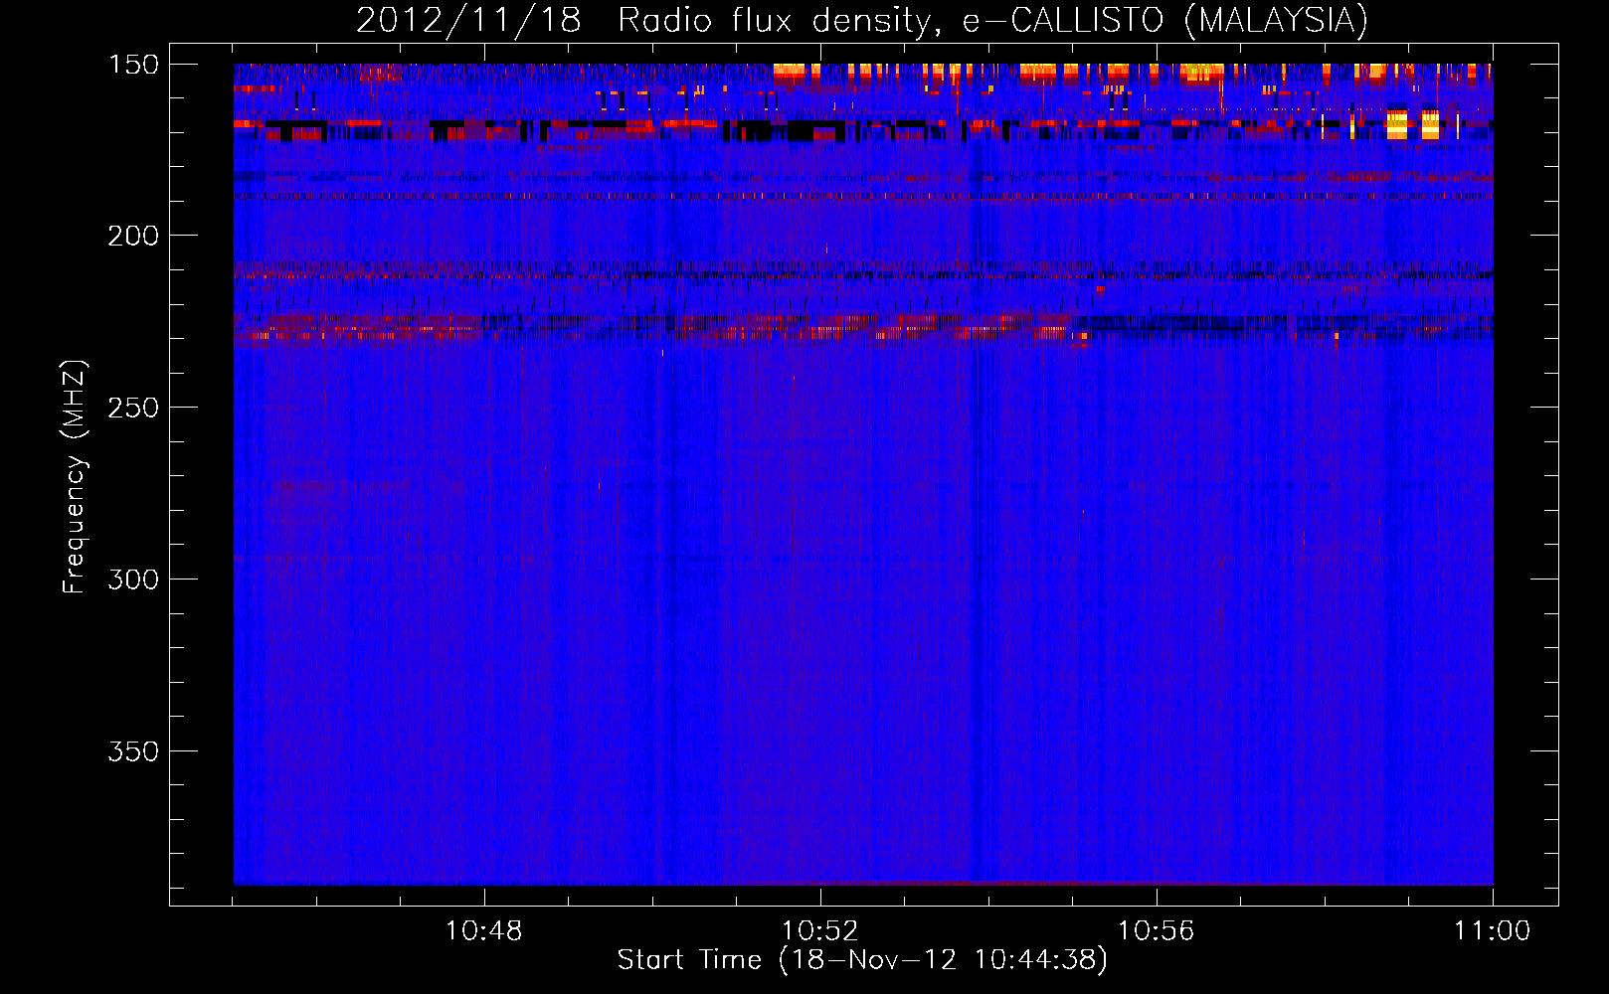This screenshot has height=994, width=1609.
Task: Click the 150 frequency tick label
Action: [x=133, y=64]
